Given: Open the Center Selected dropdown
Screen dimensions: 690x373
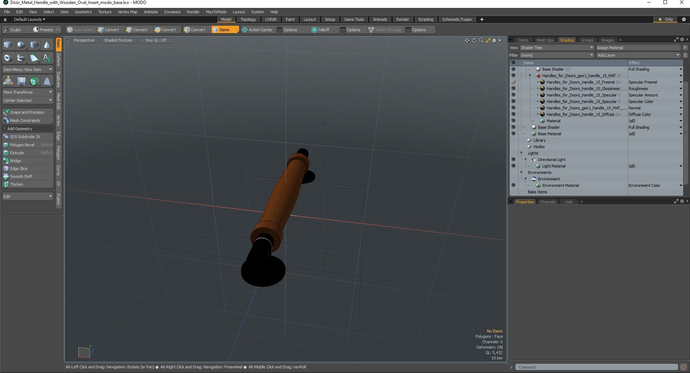Looking at the screenshot, I should click(x=28, y=100).
